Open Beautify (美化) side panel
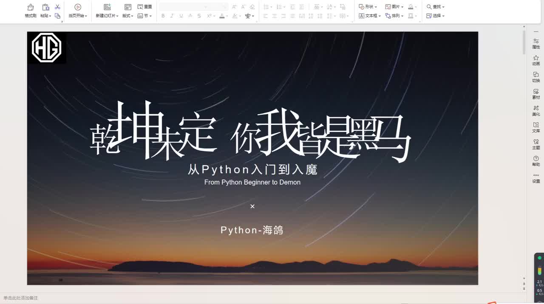The height and width of the screenshot is (304, 544). [x=536, y=111]
